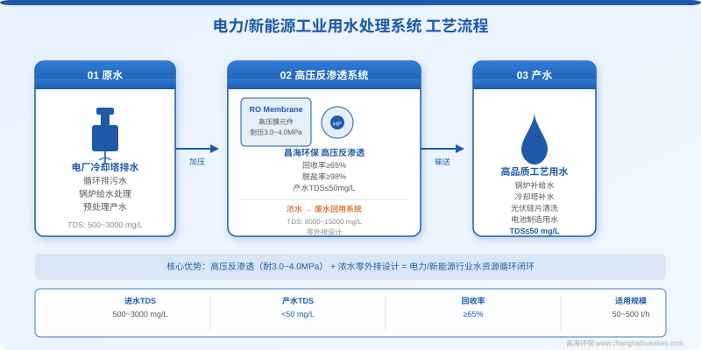
Task: Click the main title 电力/新能源工业用水处理系统 工艺流程
Action: coord(350,26)
